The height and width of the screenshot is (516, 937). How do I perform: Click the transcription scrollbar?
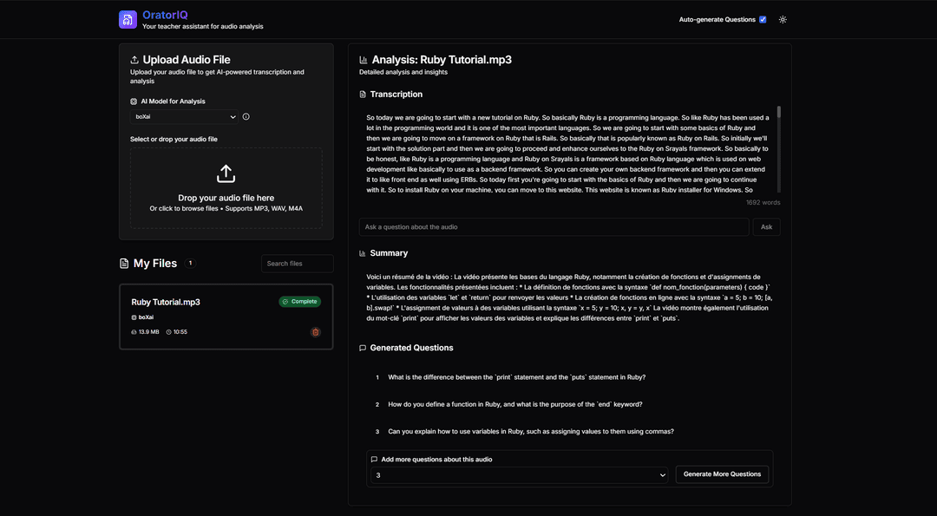point(778,113)
